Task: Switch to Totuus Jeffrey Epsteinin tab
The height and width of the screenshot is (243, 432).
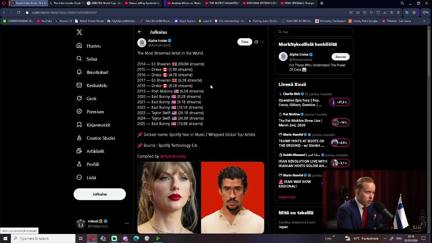Action: coord(141,3)
